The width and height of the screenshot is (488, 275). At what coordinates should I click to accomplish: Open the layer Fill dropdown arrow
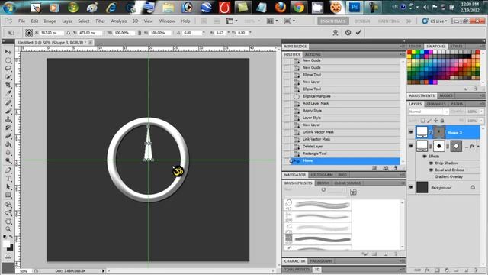tap(481, 121)
